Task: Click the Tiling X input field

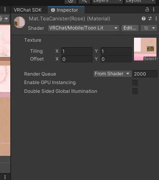Action: tap(77, 51)
